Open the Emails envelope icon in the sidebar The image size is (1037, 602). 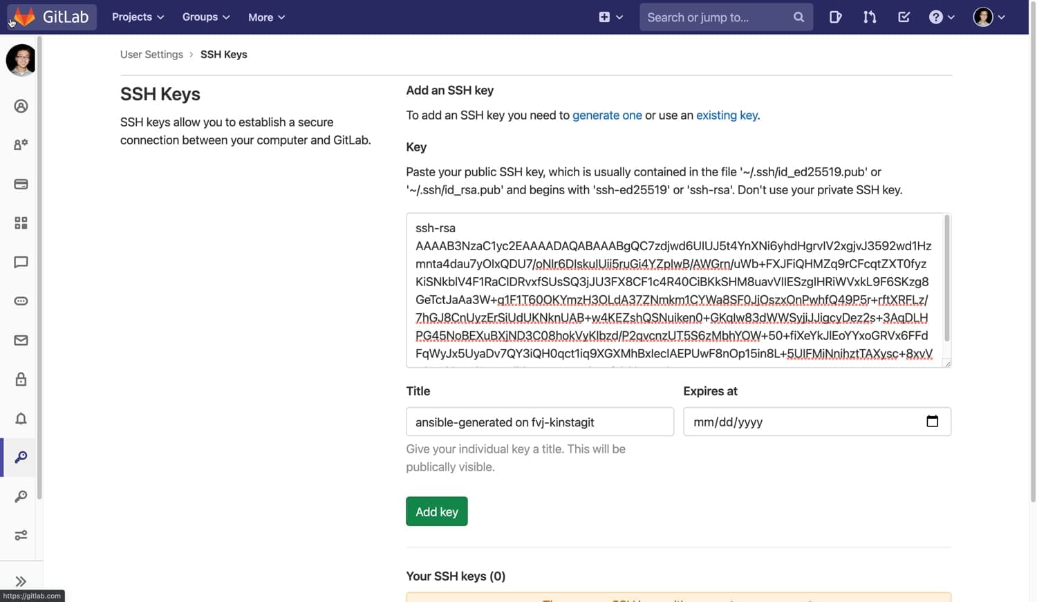(x=20, y=340)
